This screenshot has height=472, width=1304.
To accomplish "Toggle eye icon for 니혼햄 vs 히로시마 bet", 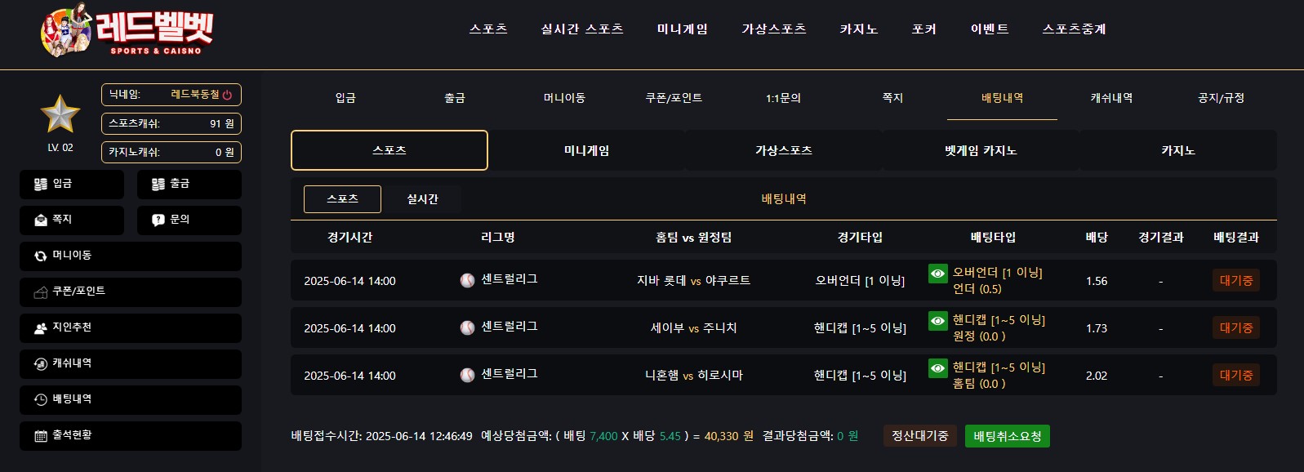I will (938, 368).
